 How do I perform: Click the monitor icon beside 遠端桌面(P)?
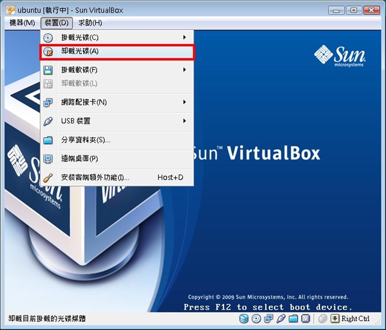coord(48,159)
